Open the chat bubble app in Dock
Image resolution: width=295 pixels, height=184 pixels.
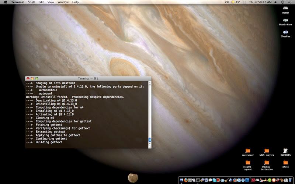(210, 180)
